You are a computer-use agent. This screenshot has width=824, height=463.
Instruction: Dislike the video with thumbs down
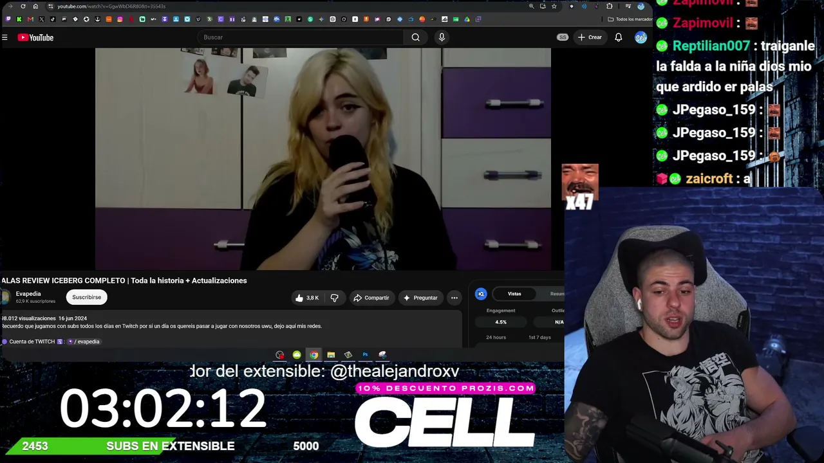click(334, 298)
